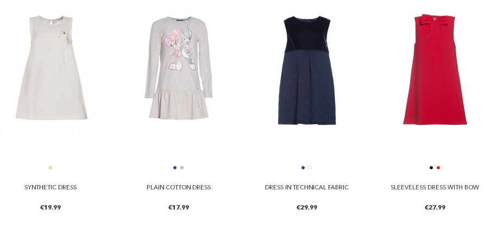The image size is (497, 235).
Task: Open the white Synthetic Dress product image
Action: tap(52, 67)
